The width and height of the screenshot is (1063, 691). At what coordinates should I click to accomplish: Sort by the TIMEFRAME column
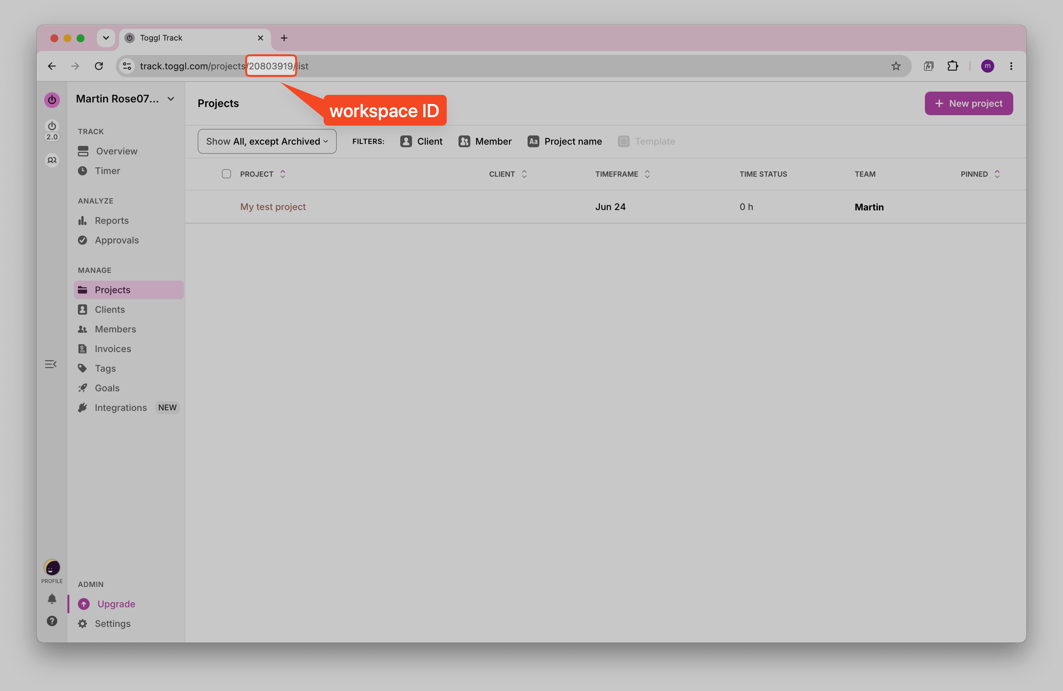pos(622,174)
